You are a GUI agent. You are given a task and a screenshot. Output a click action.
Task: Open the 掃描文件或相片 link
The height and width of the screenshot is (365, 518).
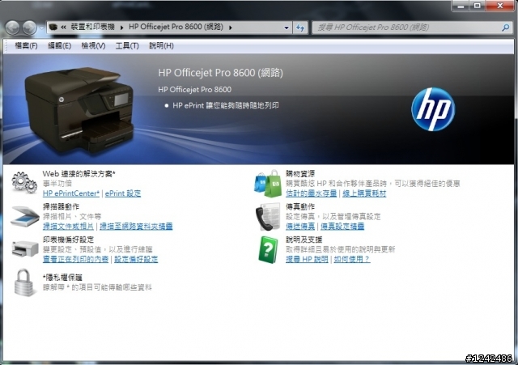pyautogui.click(x=68, y=227)
